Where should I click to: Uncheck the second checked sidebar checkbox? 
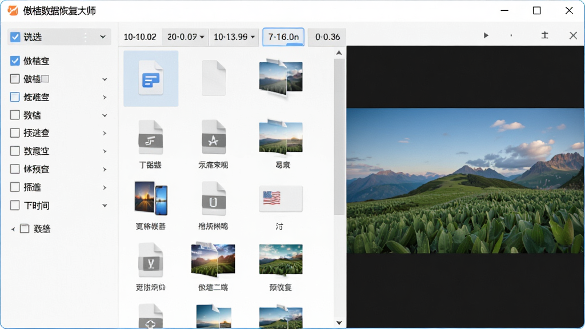[x=15, y=61]
